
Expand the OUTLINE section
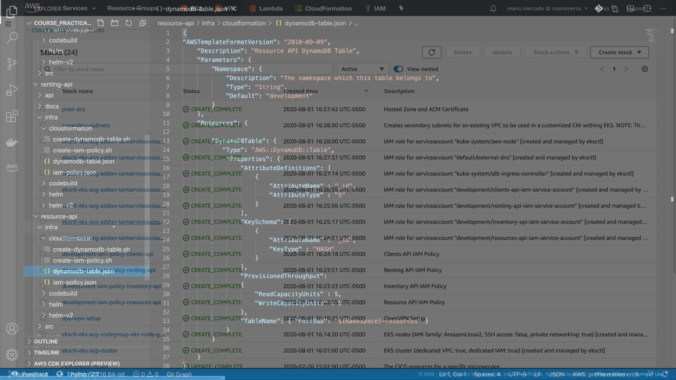tap(46, 341)
